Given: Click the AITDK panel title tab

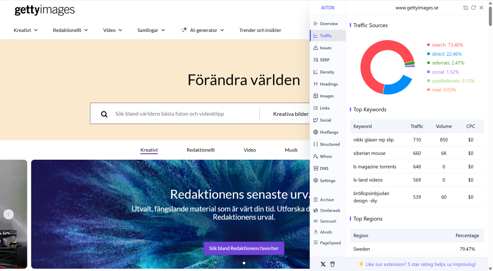Looking at the screenshot, I should point(328,8).
